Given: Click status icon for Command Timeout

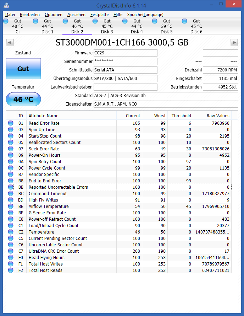Looking at the screenshot, I should click(11, 193).
